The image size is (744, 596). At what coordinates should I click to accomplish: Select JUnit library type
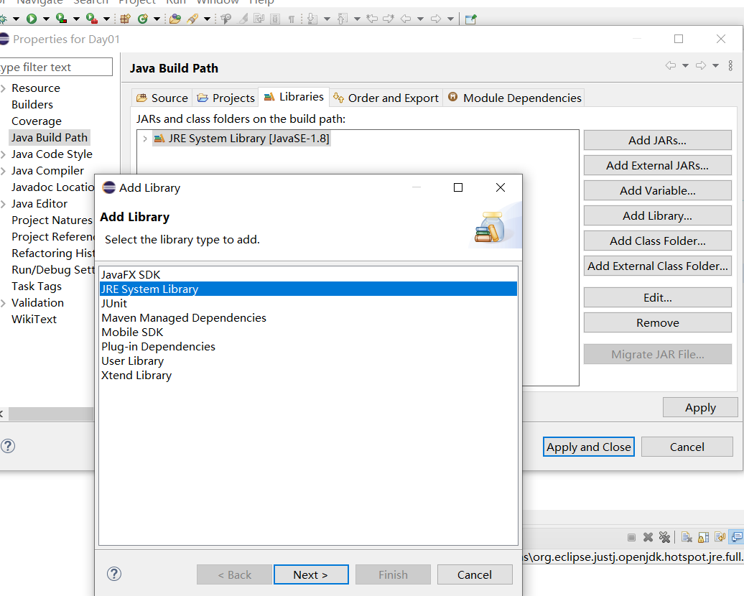click(x=308, y=304)
